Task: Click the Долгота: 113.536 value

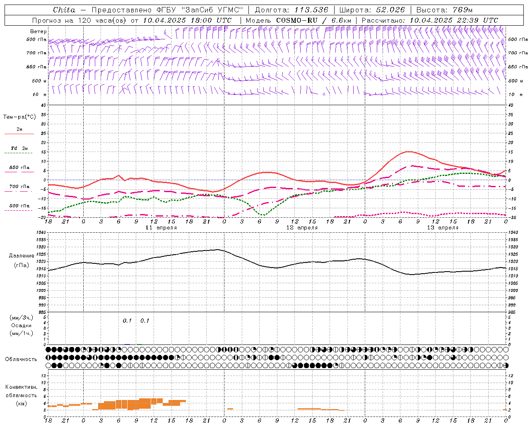Action: click(291, 10)
